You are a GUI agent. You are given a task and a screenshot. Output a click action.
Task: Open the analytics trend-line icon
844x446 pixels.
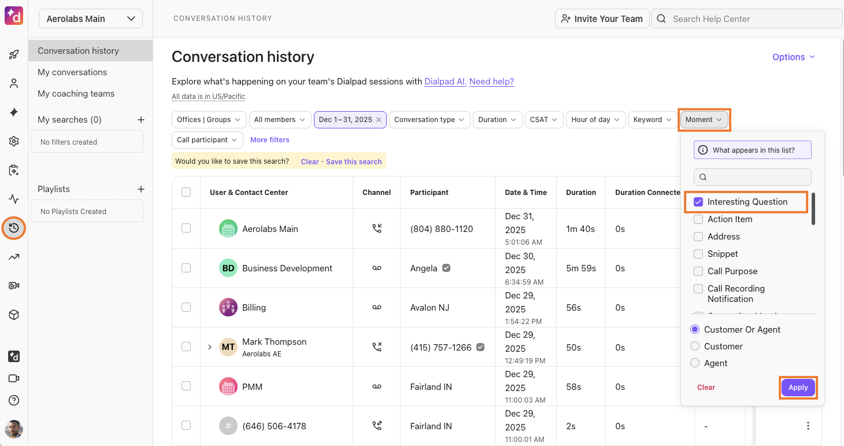13,256
